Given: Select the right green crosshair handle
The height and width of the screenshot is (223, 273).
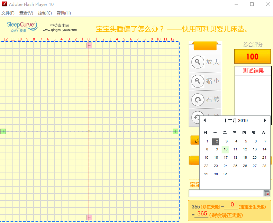Looking at the screenshot, I should click(x=175, y=131).
